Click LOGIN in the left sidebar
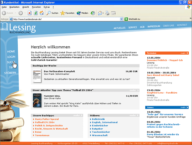This screenshot has width=192, height=145. click(x=11, y=57)
